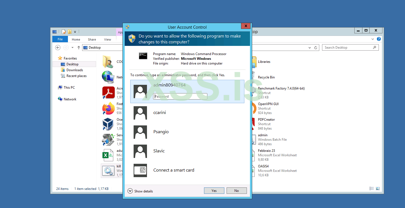Go up one folder level in Explorer
Screen dimensions: 405x208
79,48
